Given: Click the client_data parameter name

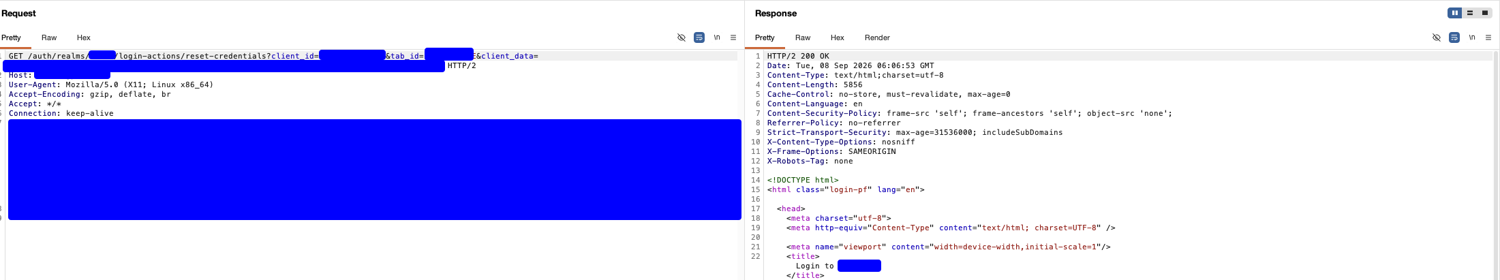Looking at the screenshot, I should pos(507,56).
